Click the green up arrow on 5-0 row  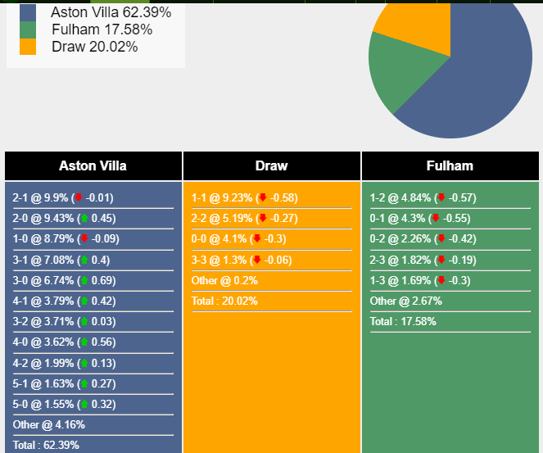coord(84,404)
